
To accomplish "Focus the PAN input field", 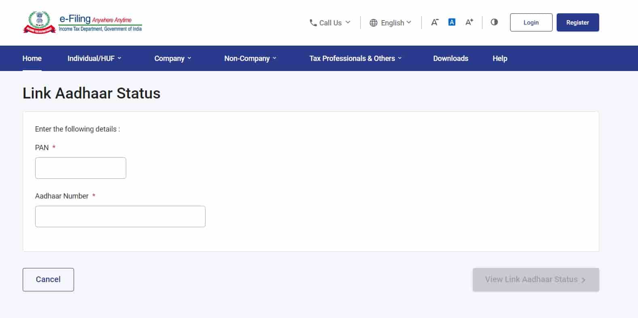I will click(x=81, y=168).
